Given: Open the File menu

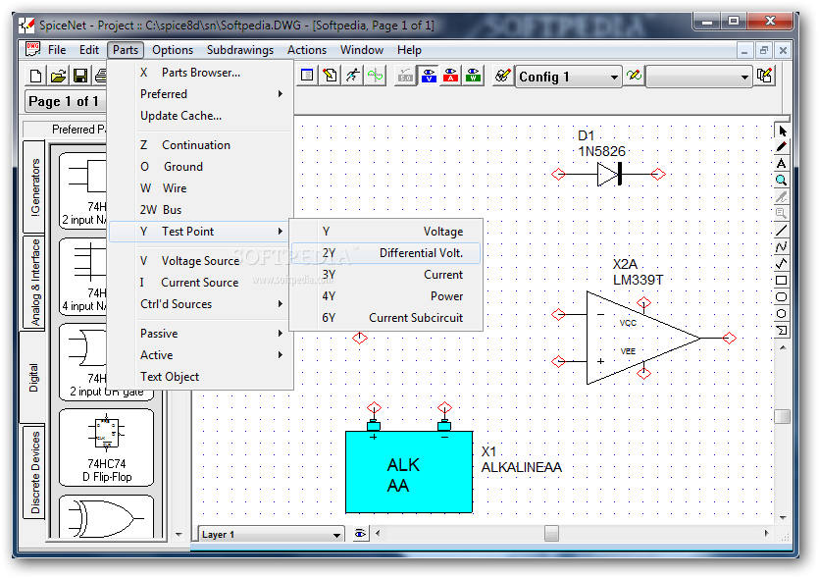Looking at the screenshot, I should pos(57,50).
